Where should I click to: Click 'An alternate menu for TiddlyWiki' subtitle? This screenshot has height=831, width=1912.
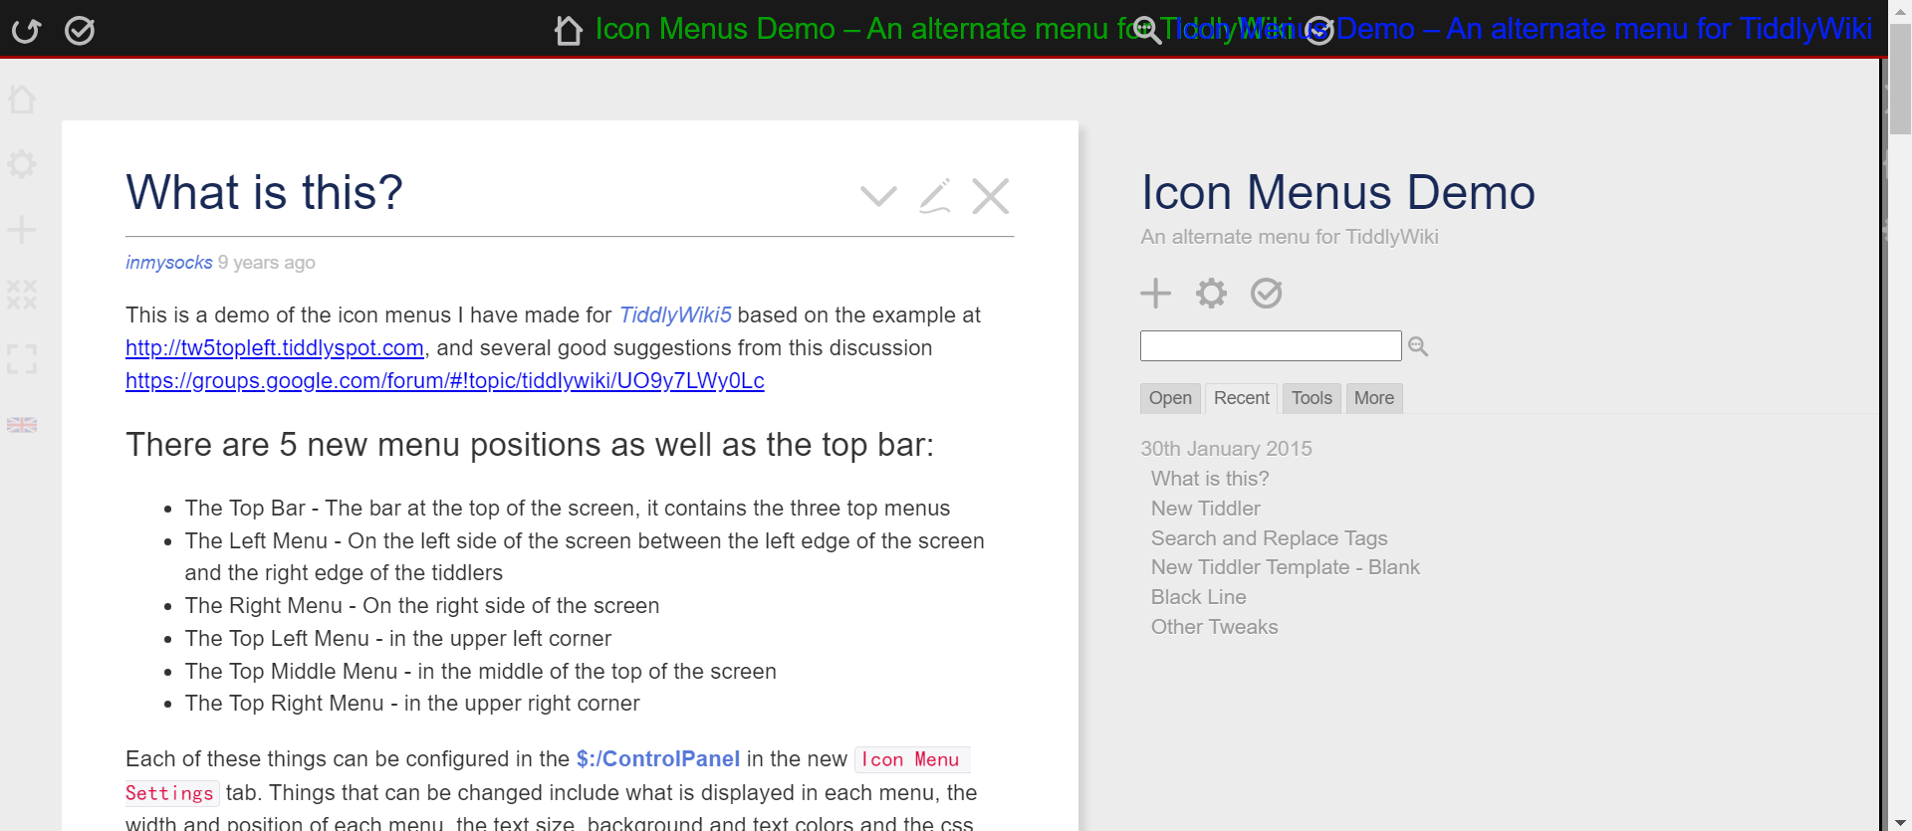[1290, 237]
